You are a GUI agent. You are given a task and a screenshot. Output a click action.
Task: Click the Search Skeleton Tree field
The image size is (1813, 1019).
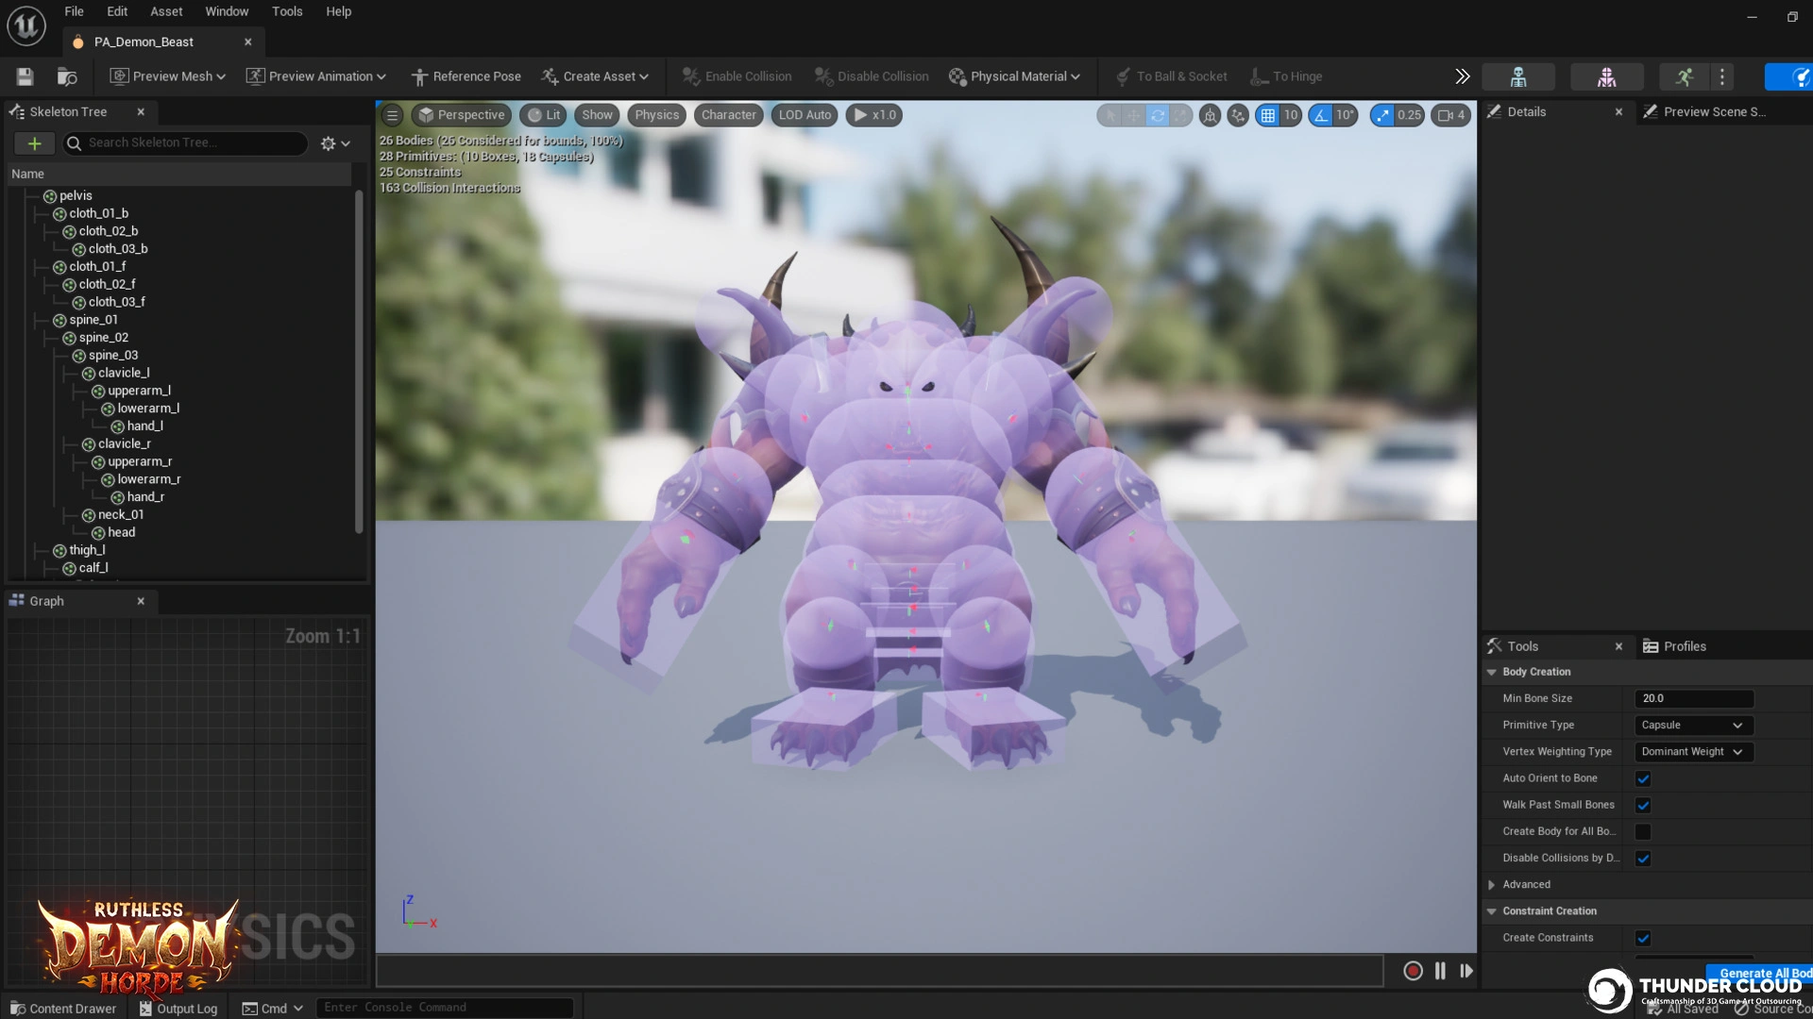pyautogui.click(x=185, y=143)
